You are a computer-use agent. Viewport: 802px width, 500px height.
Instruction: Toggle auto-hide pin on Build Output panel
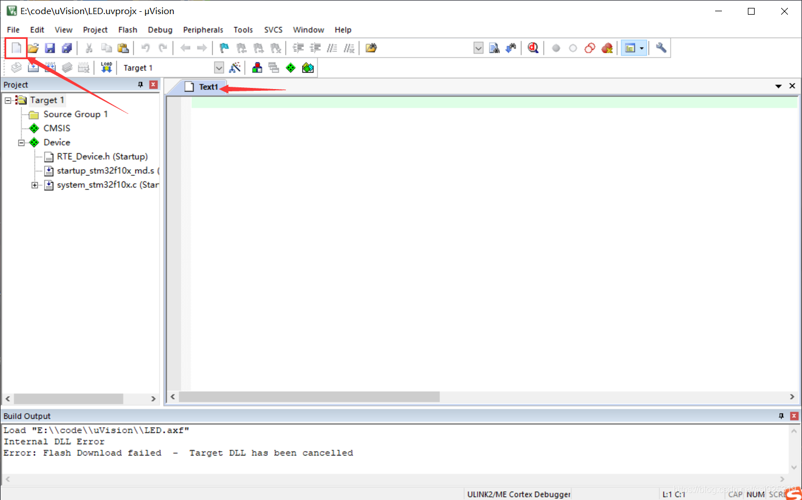[781, 416]
